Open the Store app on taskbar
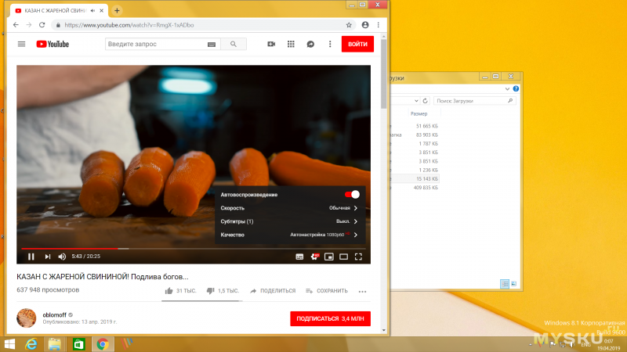This screenshot has height=352, width=627. tap(79, 344)
